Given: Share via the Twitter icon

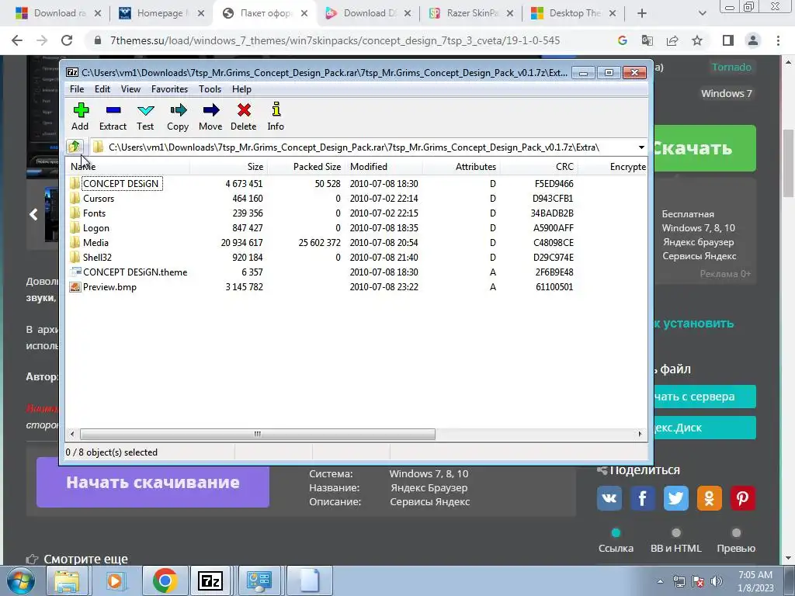Looking at the screenshot, I should click(x=676, y=498).
